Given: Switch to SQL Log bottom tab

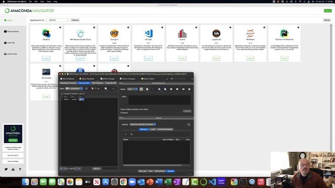Looking at the screenshot, I should point(142,171).
